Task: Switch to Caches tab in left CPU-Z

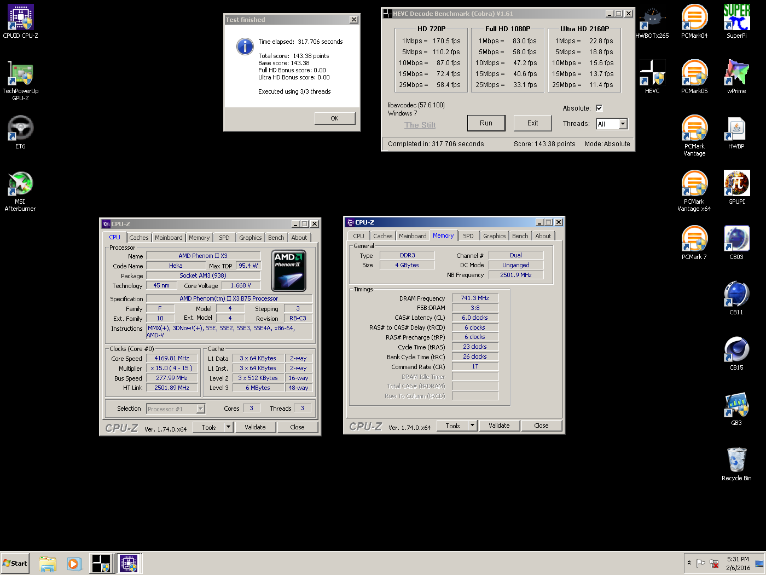Action: [x=139, y=238]
